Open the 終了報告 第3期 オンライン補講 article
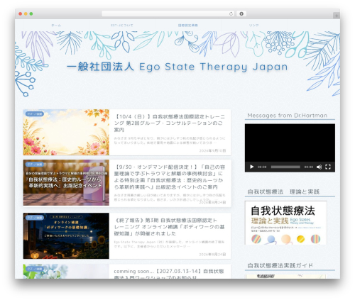Image resolution: width=355 pixels, height=300 pixels. click(x=170, y=227)
